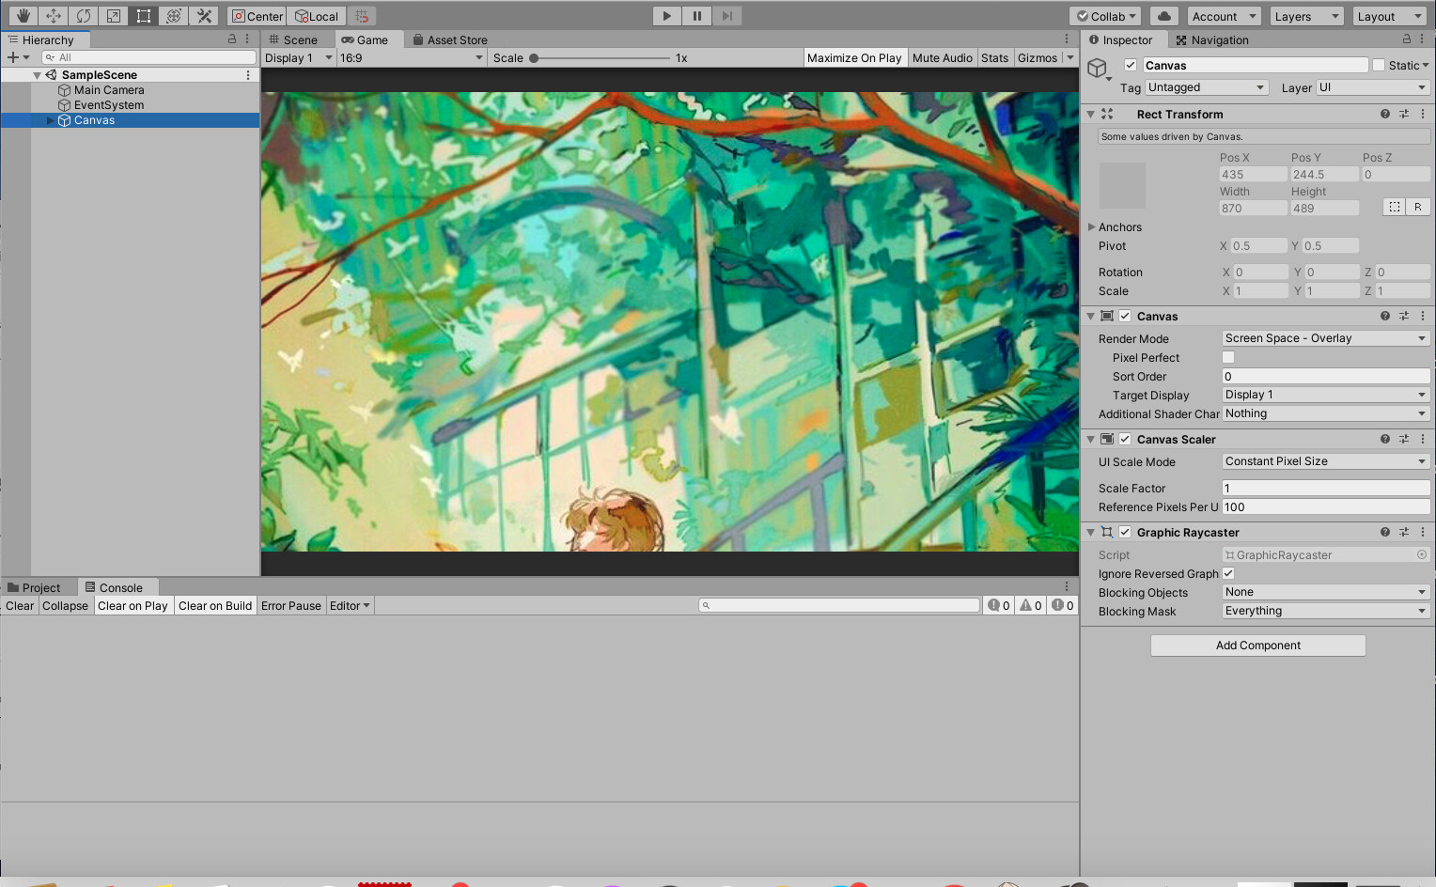Screen dimensions: 1436x887
Task: Enable the Pixel Perfect checkbox
Action: coord(1228,357)
